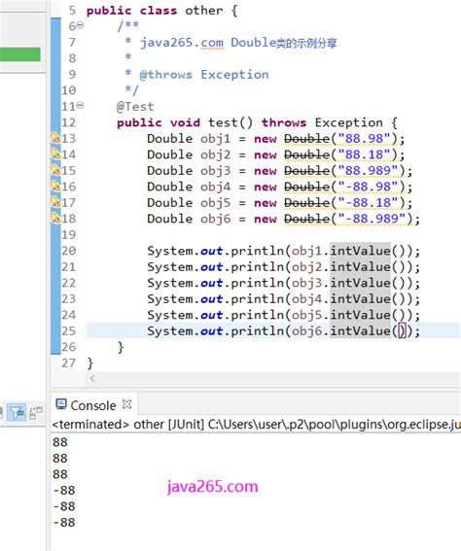Click 'intValue' on the highlighted line 25
Viewport: 461px width, 551px height.
point(360,331)
